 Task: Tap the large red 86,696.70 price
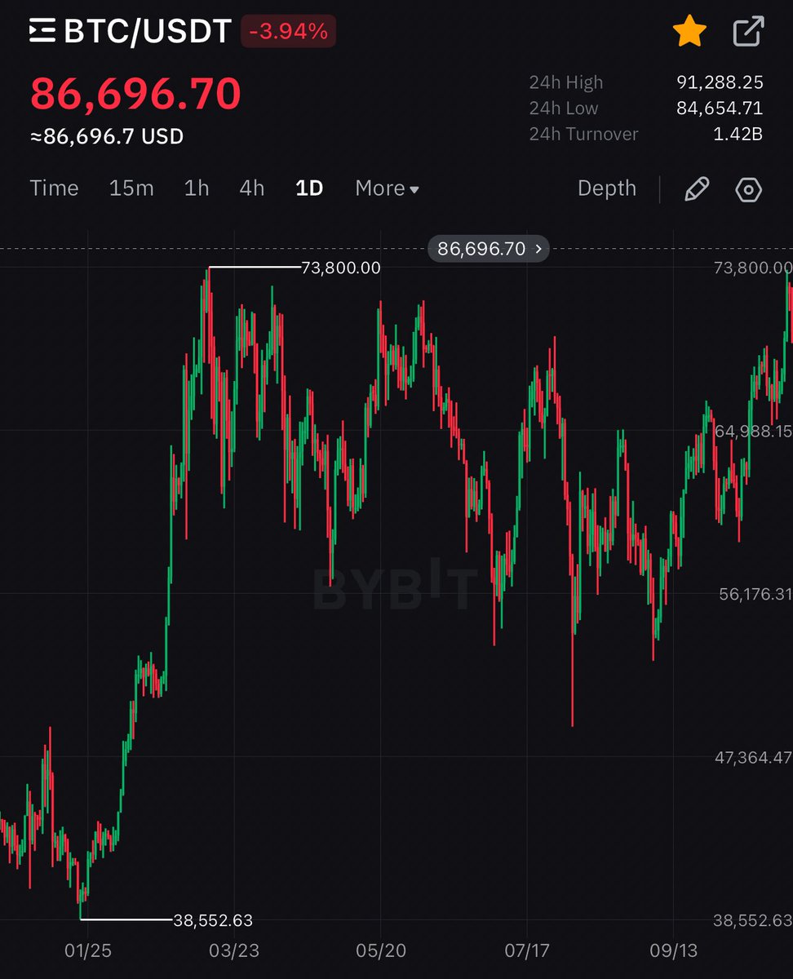tap(135, 94)
